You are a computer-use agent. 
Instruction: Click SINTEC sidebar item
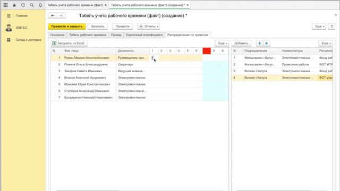[21, 28]
